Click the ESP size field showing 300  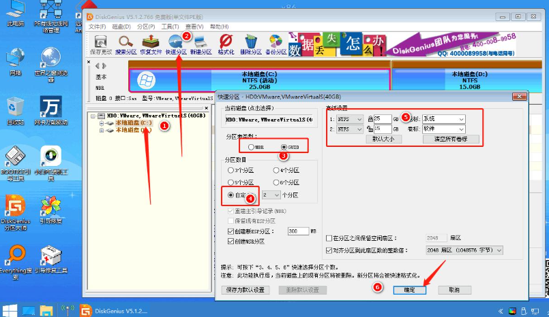tap(298, 231)
